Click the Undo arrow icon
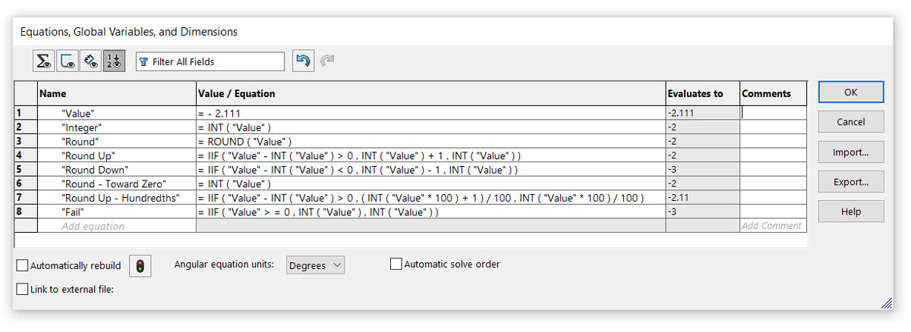Viewport: 911px width, 332px height. click(303, 61)
